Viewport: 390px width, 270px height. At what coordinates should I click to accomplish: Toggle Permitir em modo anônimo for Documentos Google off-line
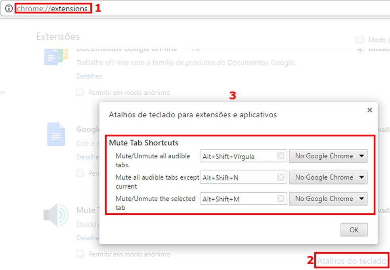click(x=80, y=92)
